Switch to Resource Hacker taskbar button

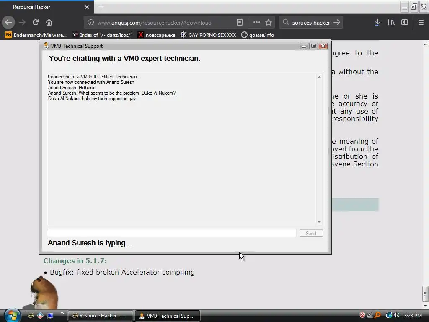pos(101,316)
